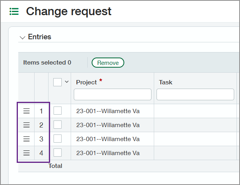Screen dimensions: 240x185
Task: Click the drag handle for row 4
Action: coord(26,153)
